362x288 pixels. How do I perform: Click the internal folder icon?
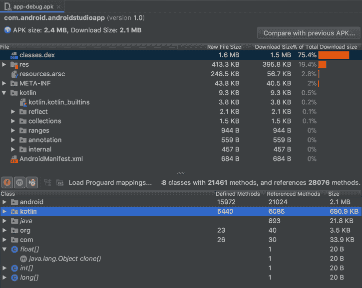pyautogui.click(x=23, y=149)
